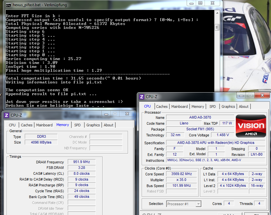Screen dimensions: 271x215
Task: Click the DRAM Frequency value 951.9 MHz
Action: (81, 162)
